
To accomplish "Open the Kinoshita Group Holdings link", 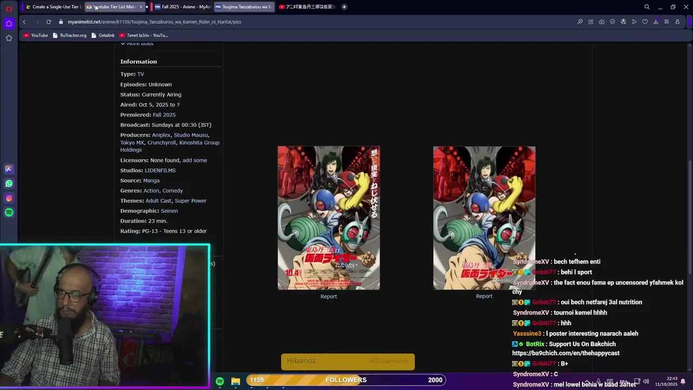I will 169,146.
